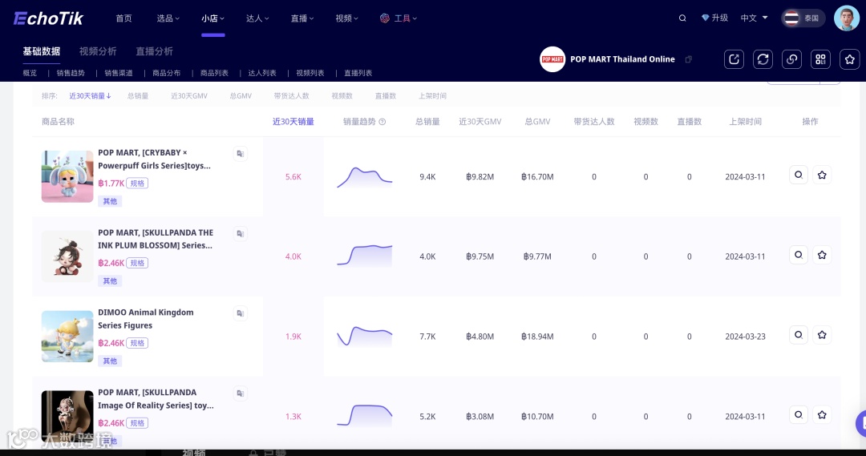The width and height of the screenshot is (866, 456).
Task: Jump to the 直播列表 section
Action: tap(358, 73)
